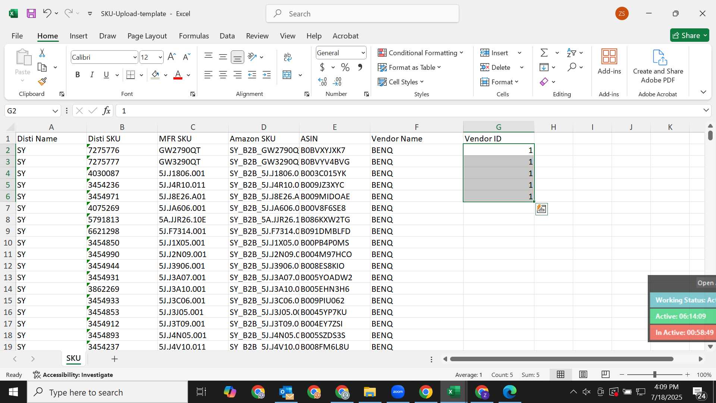Open the File tab
The image size is (716, 403).
click(17, 36)
